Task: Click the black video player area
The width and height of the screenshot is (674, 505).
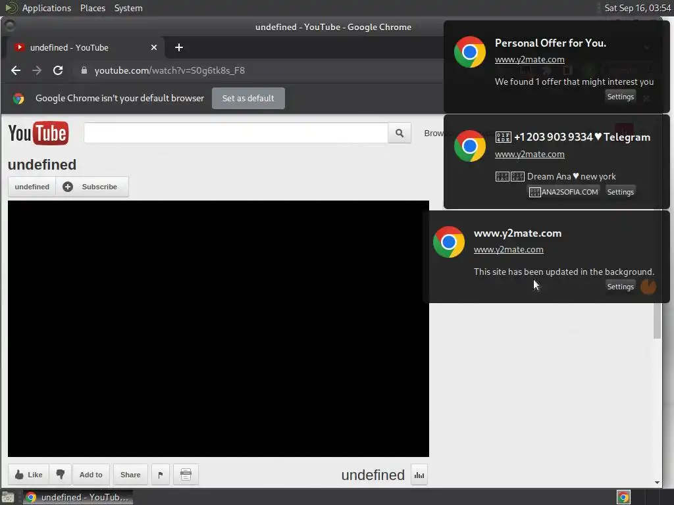Action: point(219,329)
